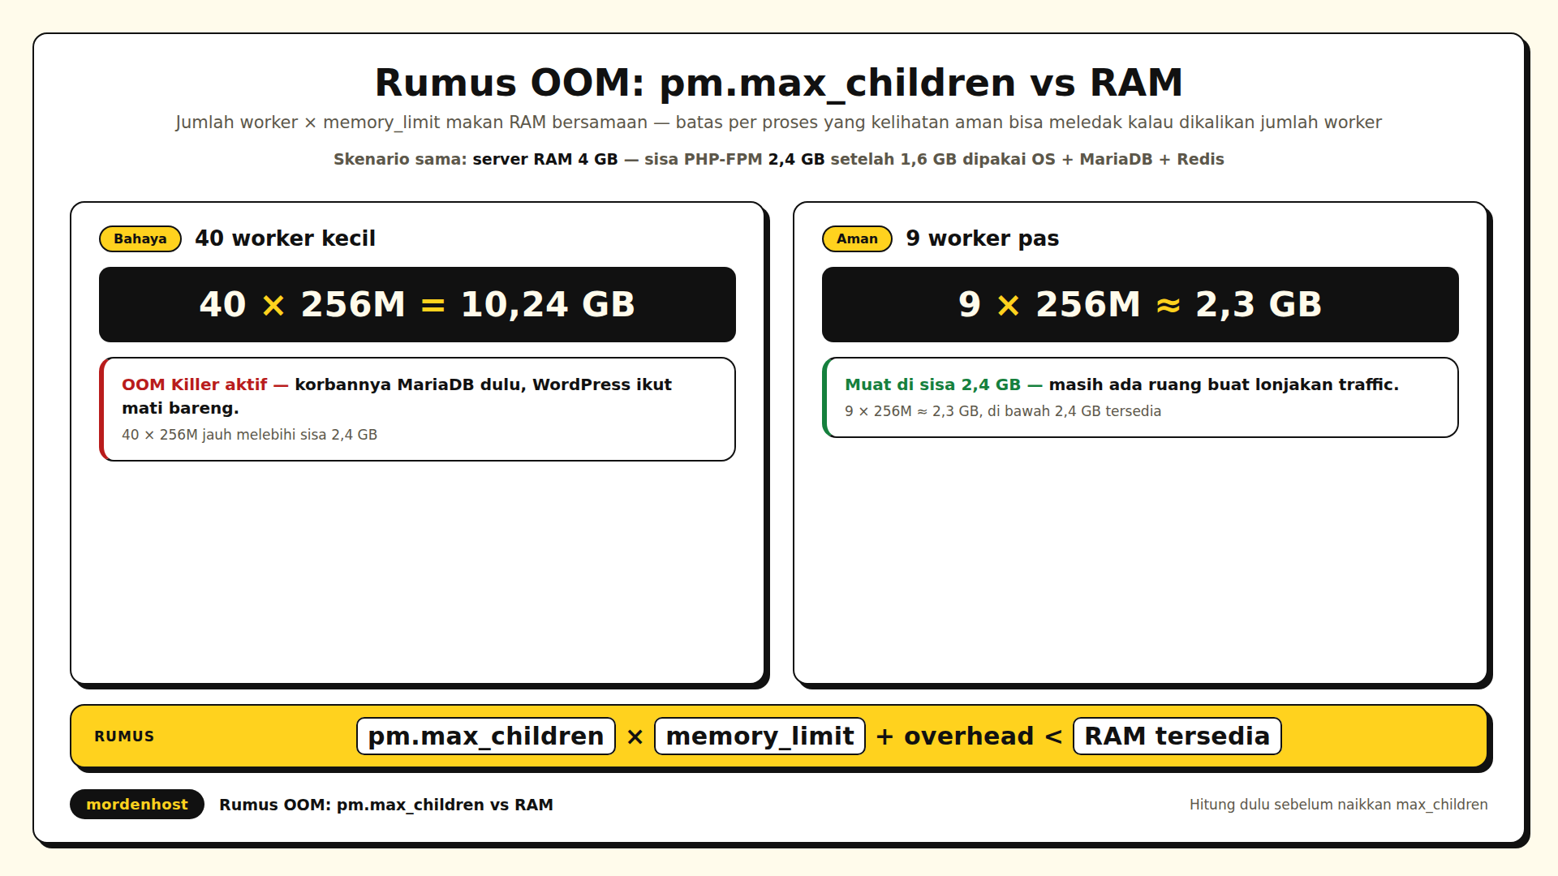Click the note "9 × 256M ≈ 2,3 GB, di bawah 2,4 GB tersedia"
1558x876 pixels.
tap(1003, 411)
